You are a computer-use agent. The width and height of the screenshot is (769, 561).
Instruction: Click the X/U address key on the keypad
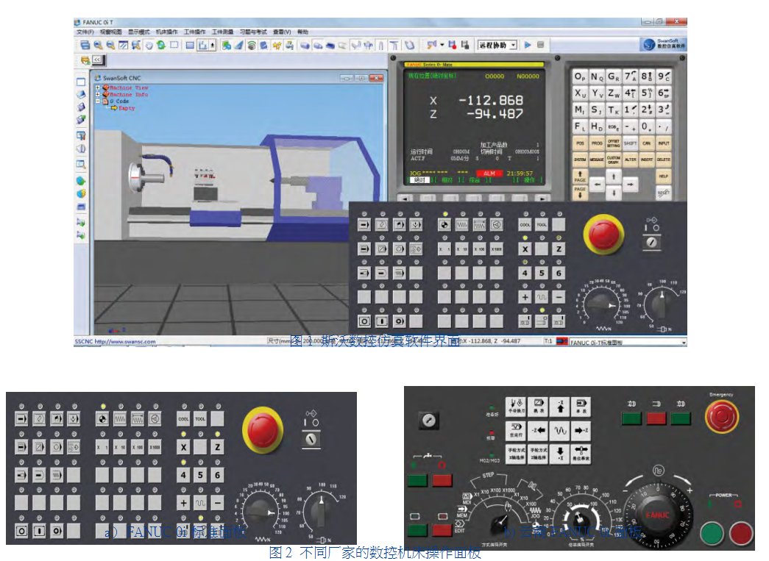[580, 93]
